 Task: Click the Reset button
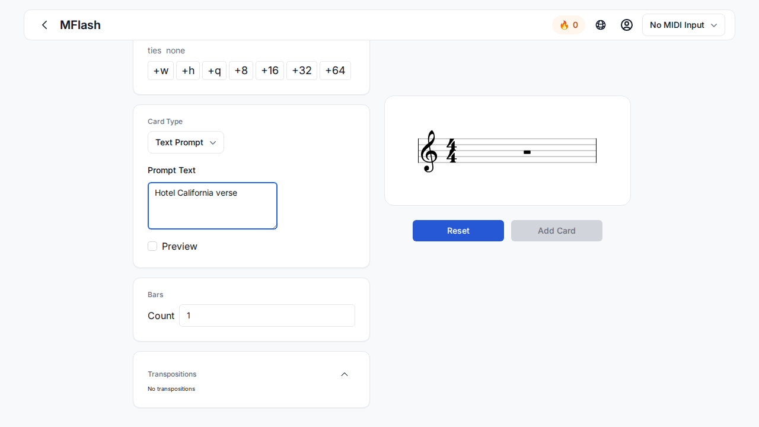[x=458, y=231]
